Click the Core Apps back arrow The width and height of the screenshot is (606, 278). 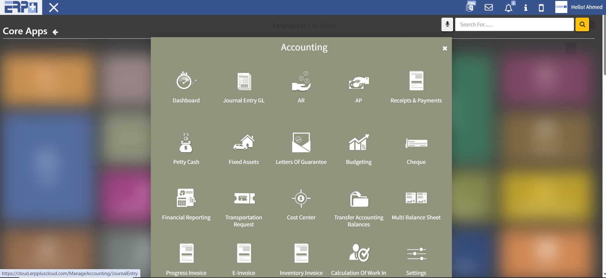pos(55,32)
